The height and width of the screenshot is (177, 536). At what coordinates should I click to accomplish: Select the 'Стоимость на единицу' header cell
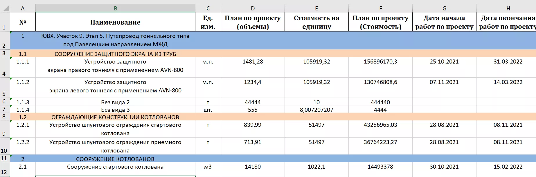pyautogui.click(x=316, y=22)
